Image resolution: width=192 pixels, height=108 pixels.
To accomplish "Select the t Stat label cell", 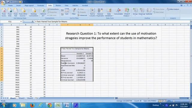I will [x=68, y=70].
